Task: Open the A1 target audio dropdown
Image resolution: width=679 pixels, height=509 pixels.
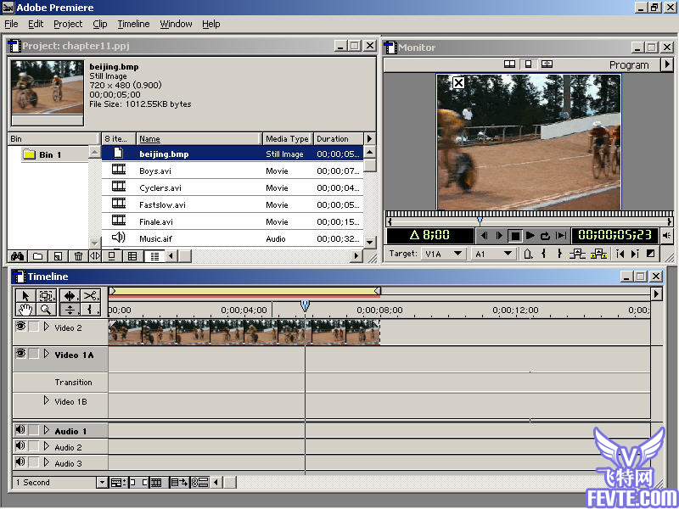Action: [494, 254]
